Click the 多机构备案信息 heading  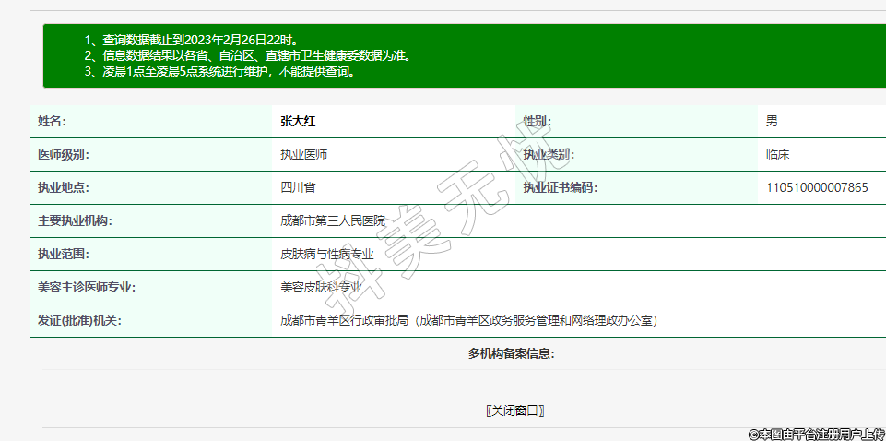(511, 353)
